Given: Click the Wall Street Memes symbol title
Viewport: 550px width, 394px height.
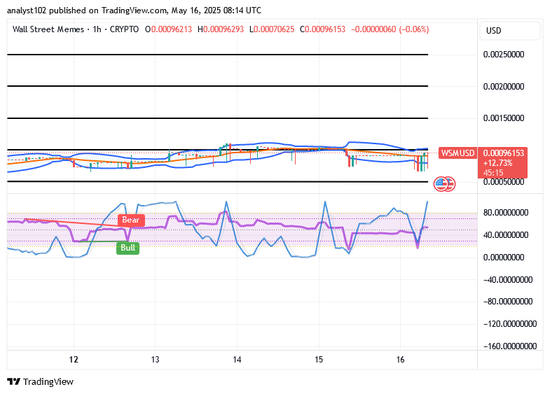Looking at the screenshot, I should point(48,29).
